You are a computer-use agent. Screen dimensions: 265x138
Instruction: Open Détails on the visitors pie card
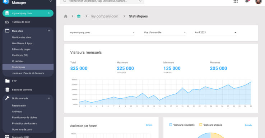(x=248, y=125)
